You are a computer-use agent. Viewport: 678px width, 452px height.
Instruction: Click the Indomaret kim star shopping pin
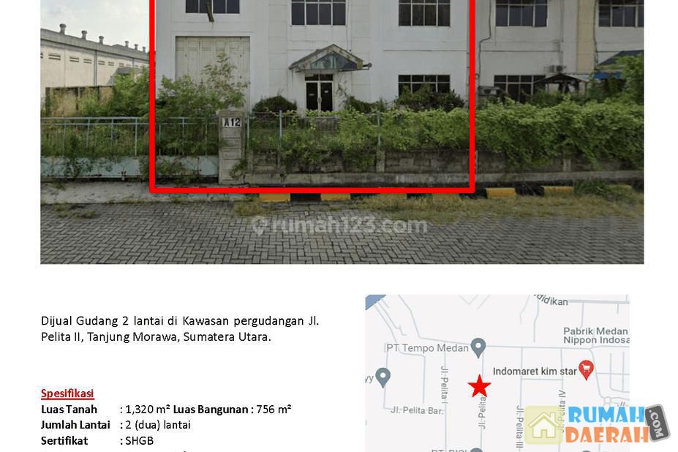click(x=586, y=370)
